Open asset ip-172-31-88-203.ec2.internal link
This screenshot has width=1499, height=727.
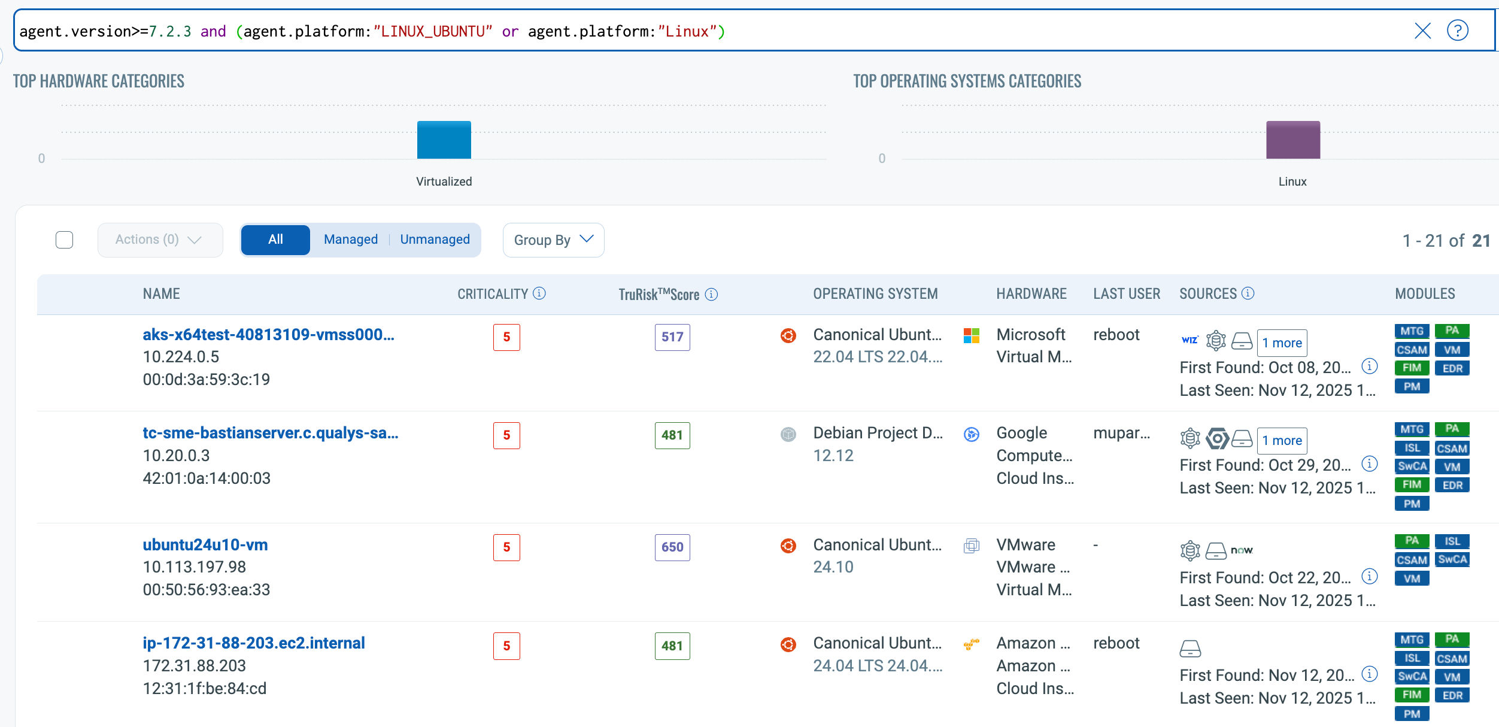pos(253,643)
